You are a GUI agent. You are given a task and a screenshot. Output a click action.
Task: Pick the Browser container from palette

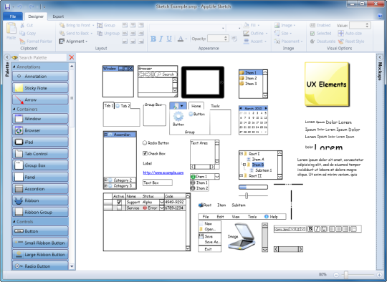[x=40, y=130]
